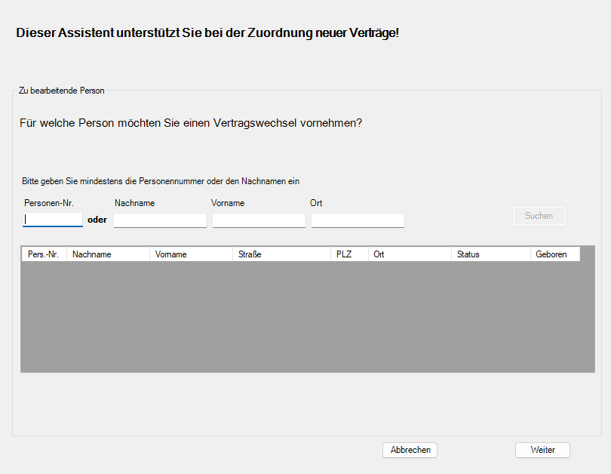Click the Ort column header
This screenshot has height=474, width=611.
[x=379, y=254]
